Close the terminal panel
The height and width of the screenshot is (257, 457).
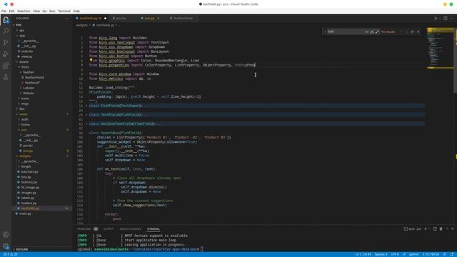pyautogui.click(x=453, y=229)
